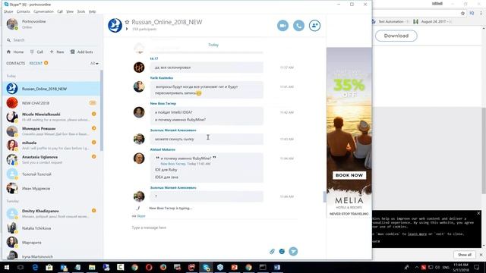Image resolution: width=486 pixels, height=273 pixels.
Task: Bookmark page with browser star icon
Action: [x=462, y=14]
